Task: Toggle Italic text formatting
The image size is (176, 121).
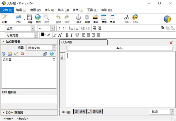Action: 72,35
